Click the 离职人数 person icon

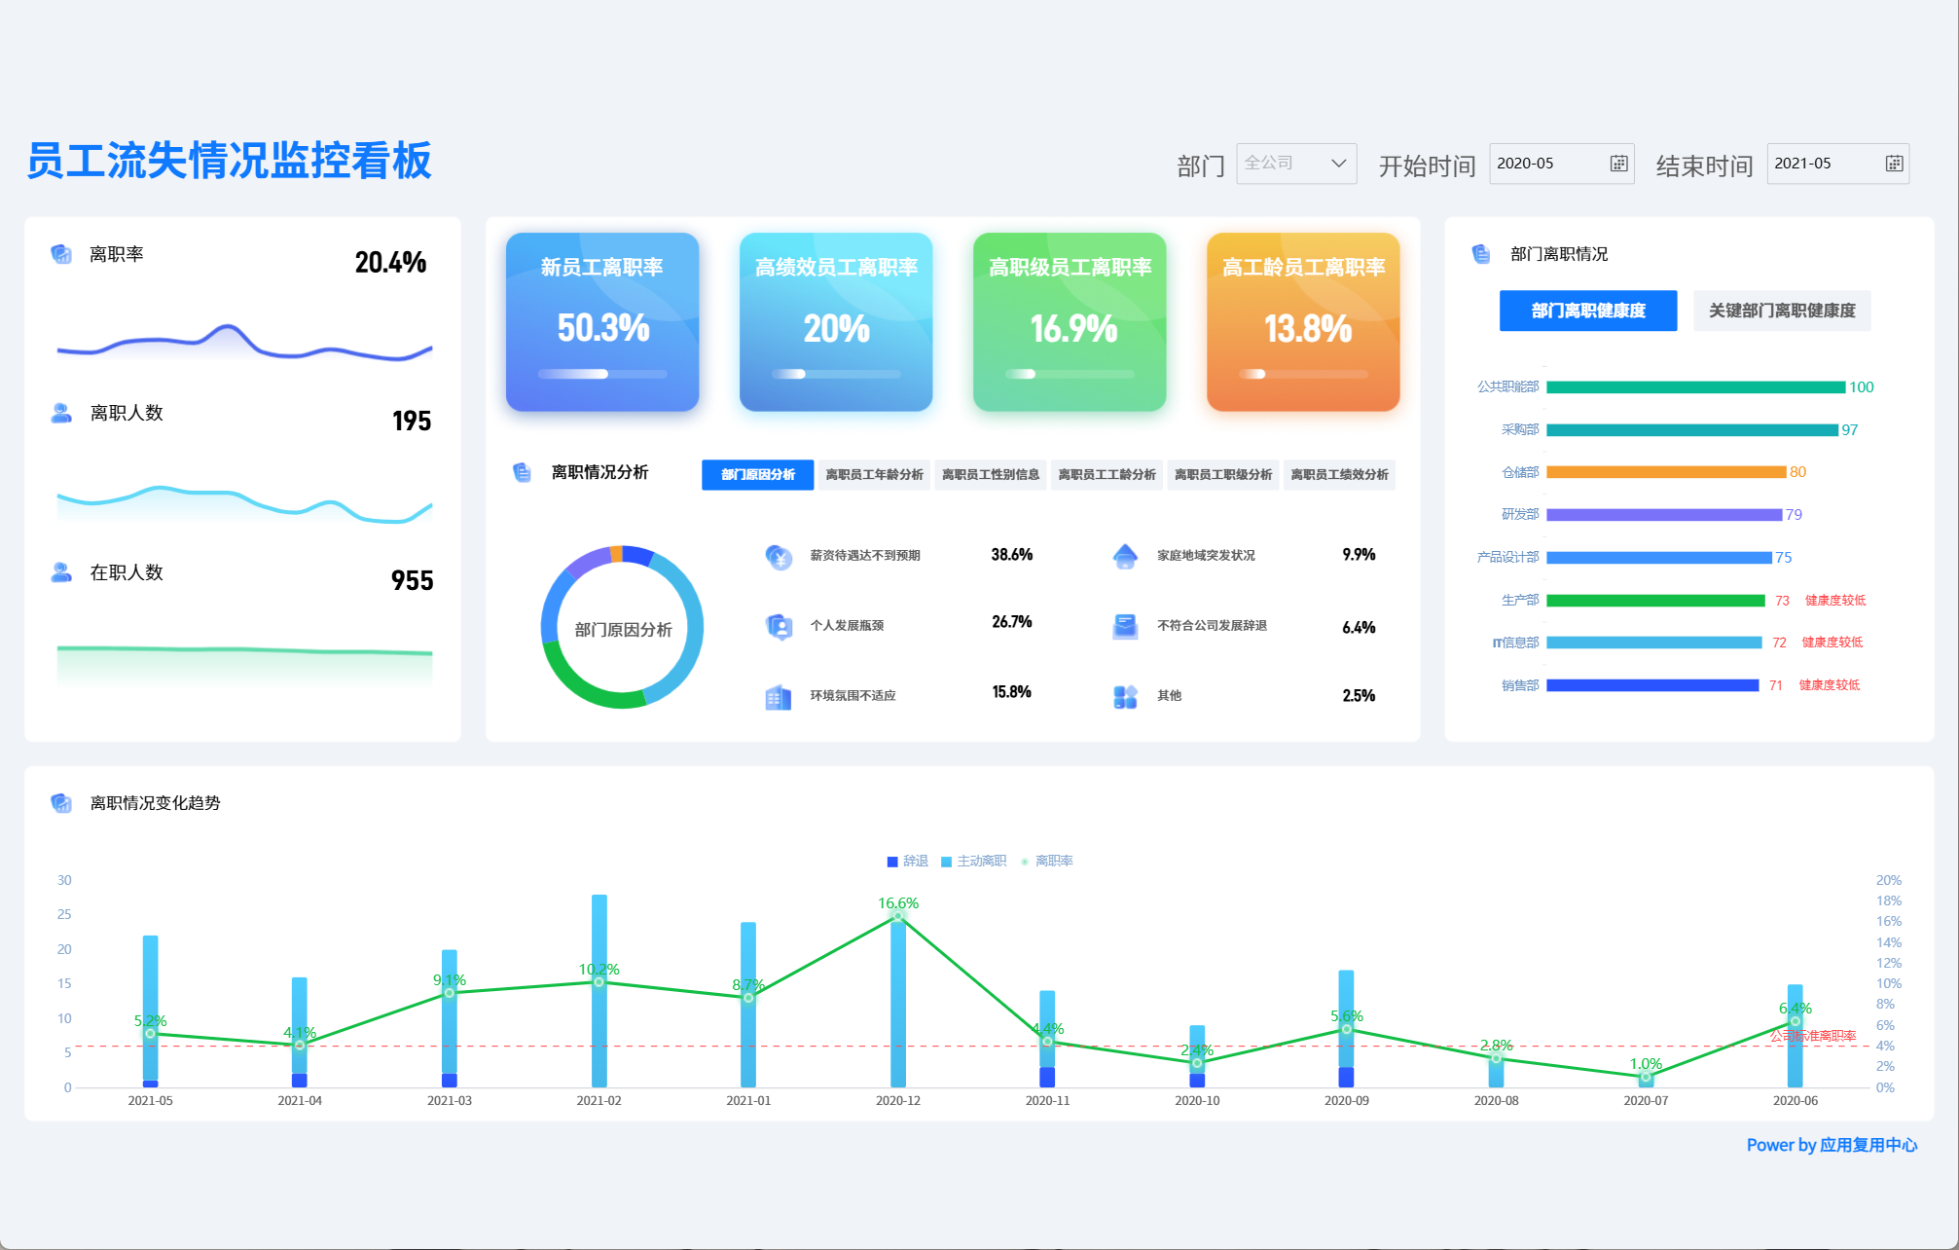(x=61, y=413)
